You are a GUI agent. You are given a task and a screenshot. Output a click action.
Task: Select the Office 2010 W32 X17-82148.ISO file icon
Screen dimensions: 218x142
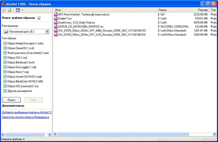56,34
